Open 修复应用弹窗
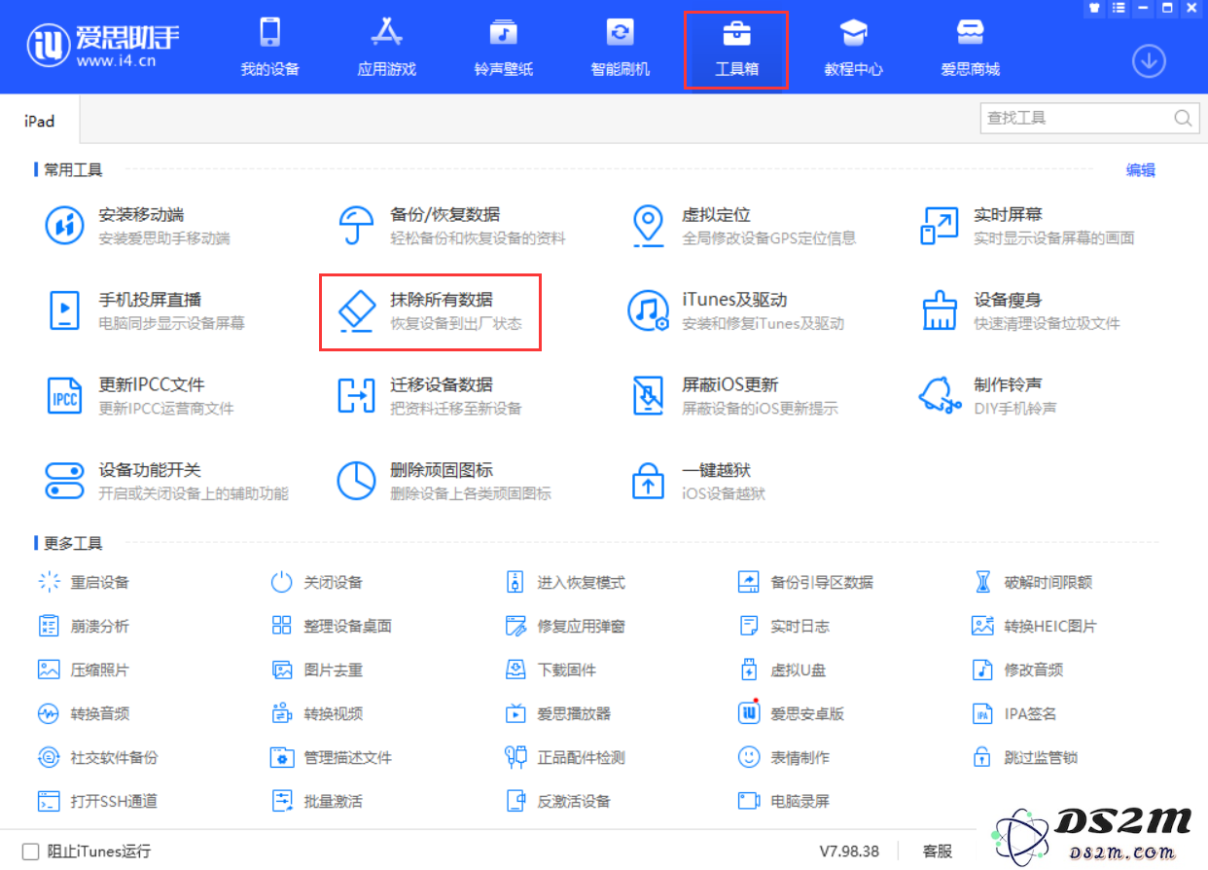 565,626
